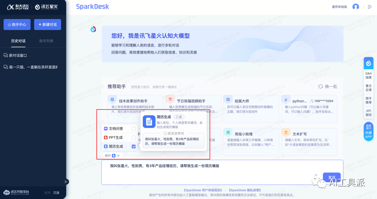This screenshot has height=199, width=377.
Task: Click the 通用体验版 label
Action: tap(339, 7)
